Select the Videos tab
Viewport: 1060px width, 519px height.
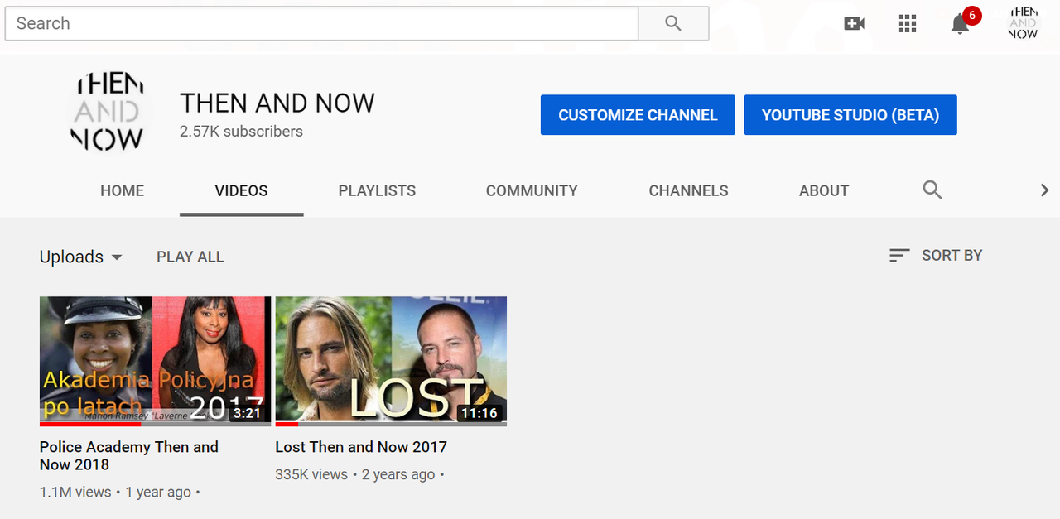pos(241,190)
